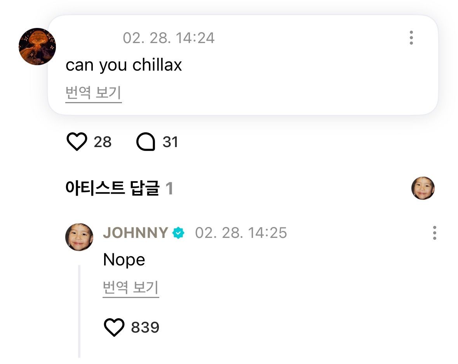Viewport: 458px width, 364px height.
Task: Click the 28 likes count
Action: [103, 142]
